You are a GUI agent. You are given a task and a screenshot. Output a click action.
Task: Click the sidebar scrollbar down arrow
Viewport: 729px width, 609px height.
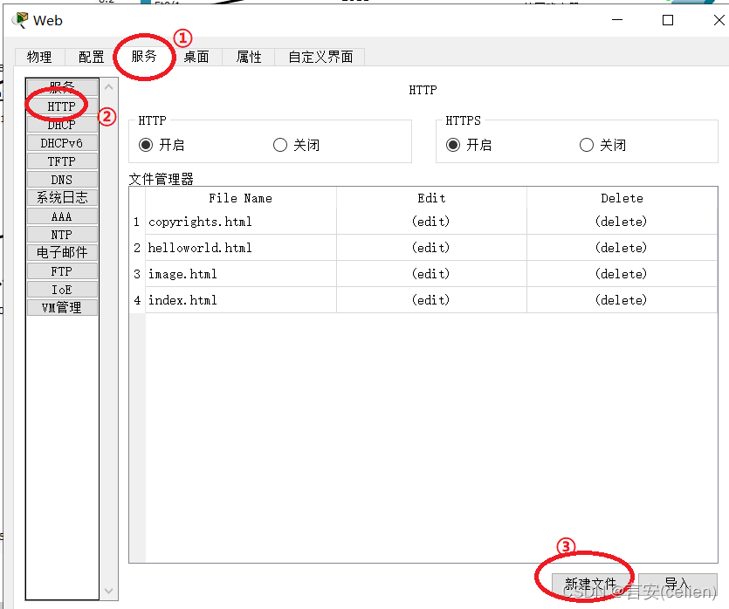pyautogui.click(x=109, y=592)
